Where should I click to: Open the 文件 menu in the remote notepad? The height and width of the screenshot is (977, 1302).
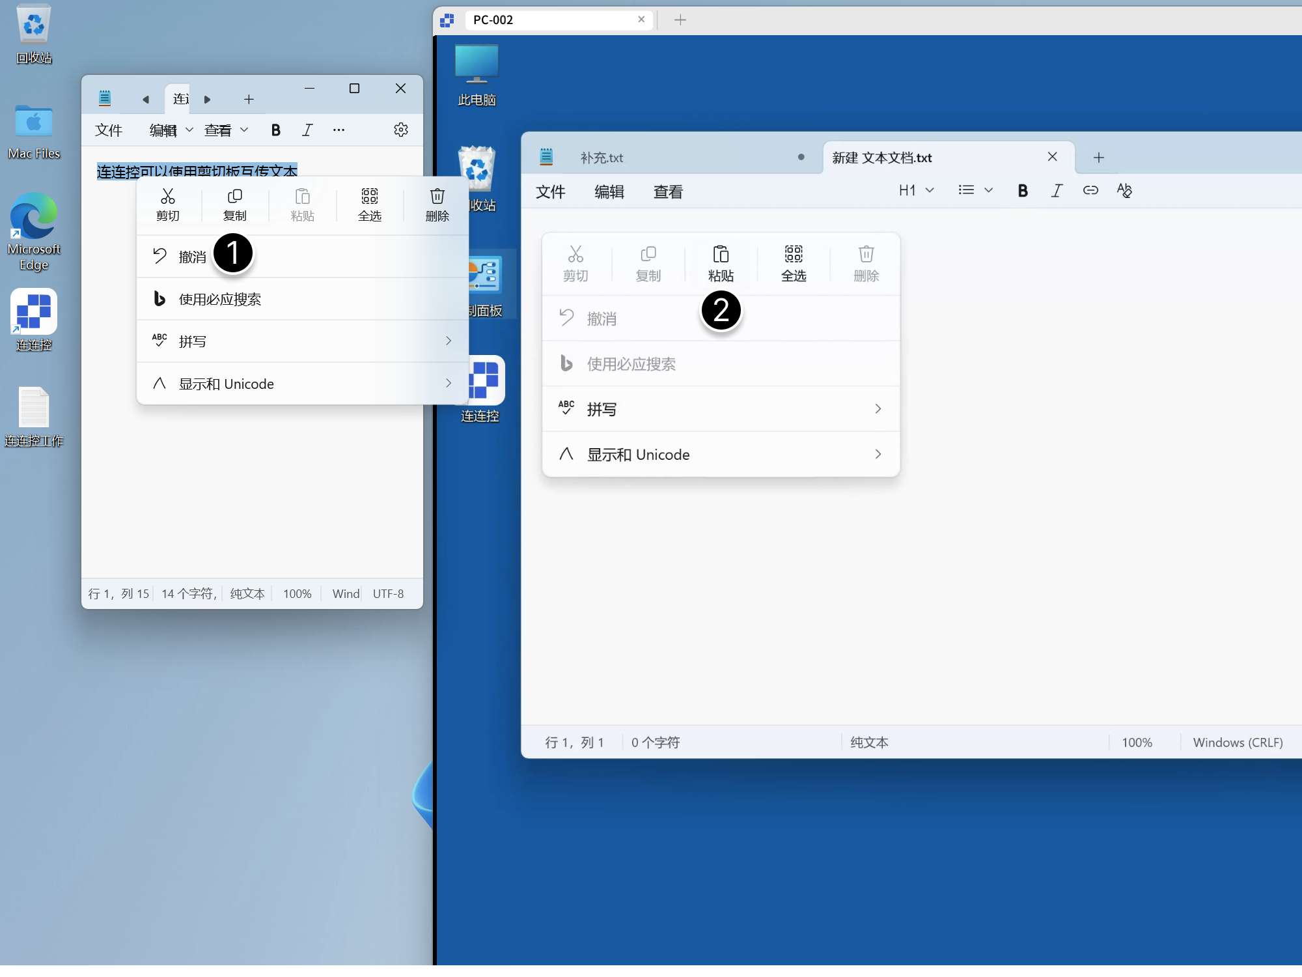550,191
